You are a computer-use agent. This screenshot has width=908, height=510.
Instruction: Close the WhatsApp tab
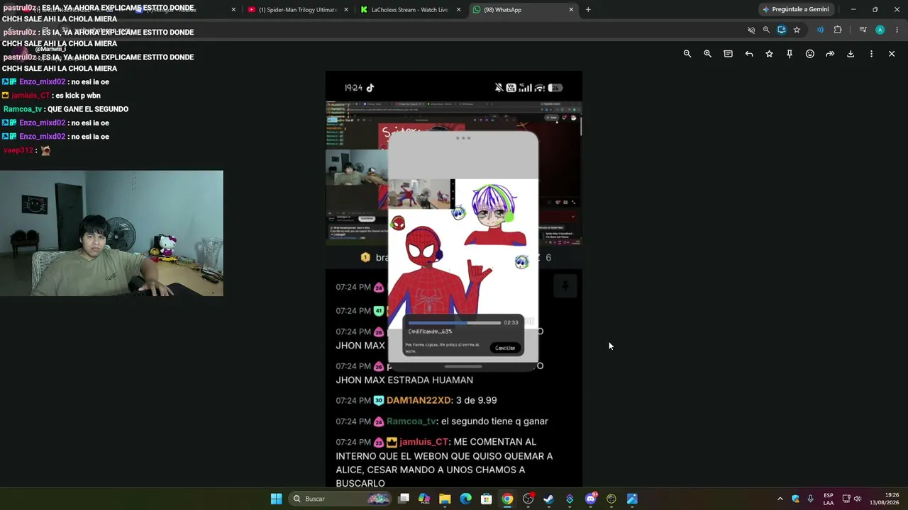coord(571,10)
